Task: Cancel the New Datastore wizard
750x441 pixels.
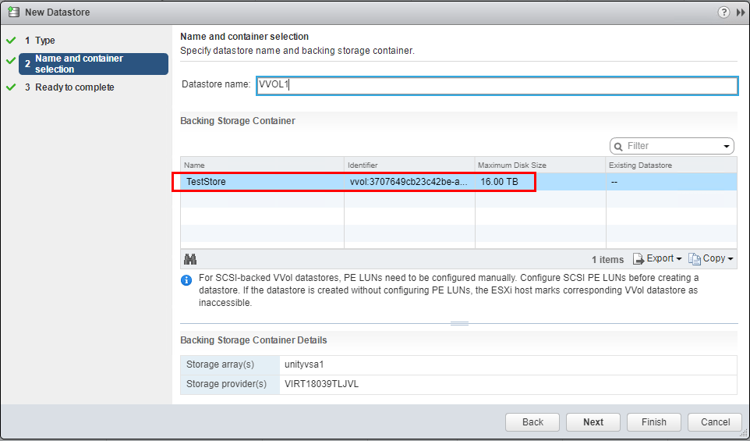Action: [x=715, y=422]
